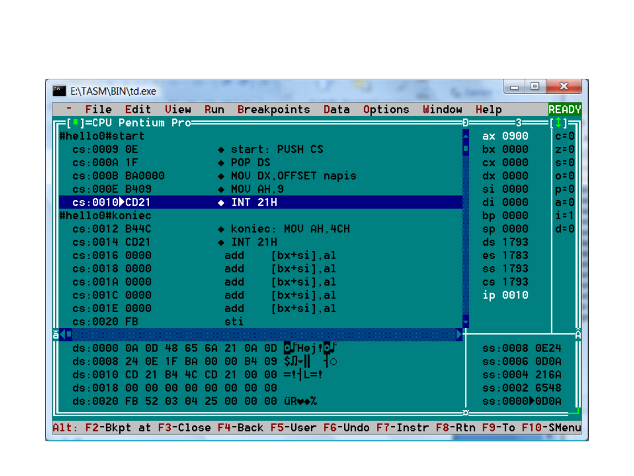The width and height of the screenshot is (634, 476).
Task: Click the code pane scroll-up arrow
Action: coord(466,136)
